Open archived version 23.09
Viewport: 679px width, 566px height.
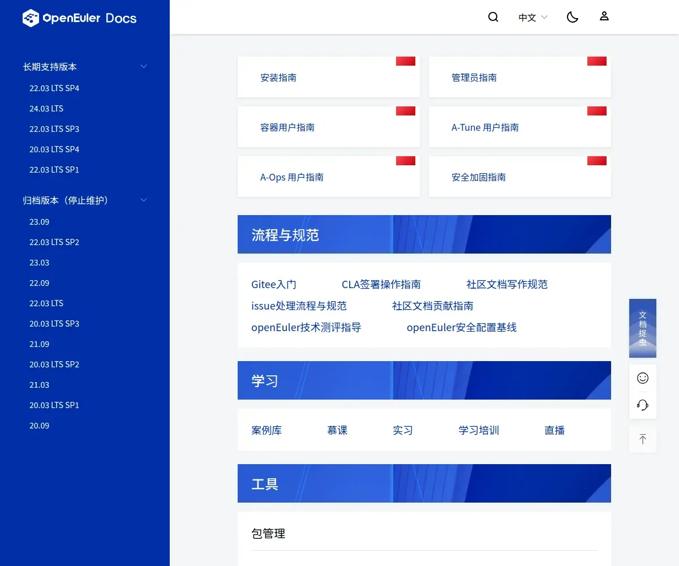40,222
